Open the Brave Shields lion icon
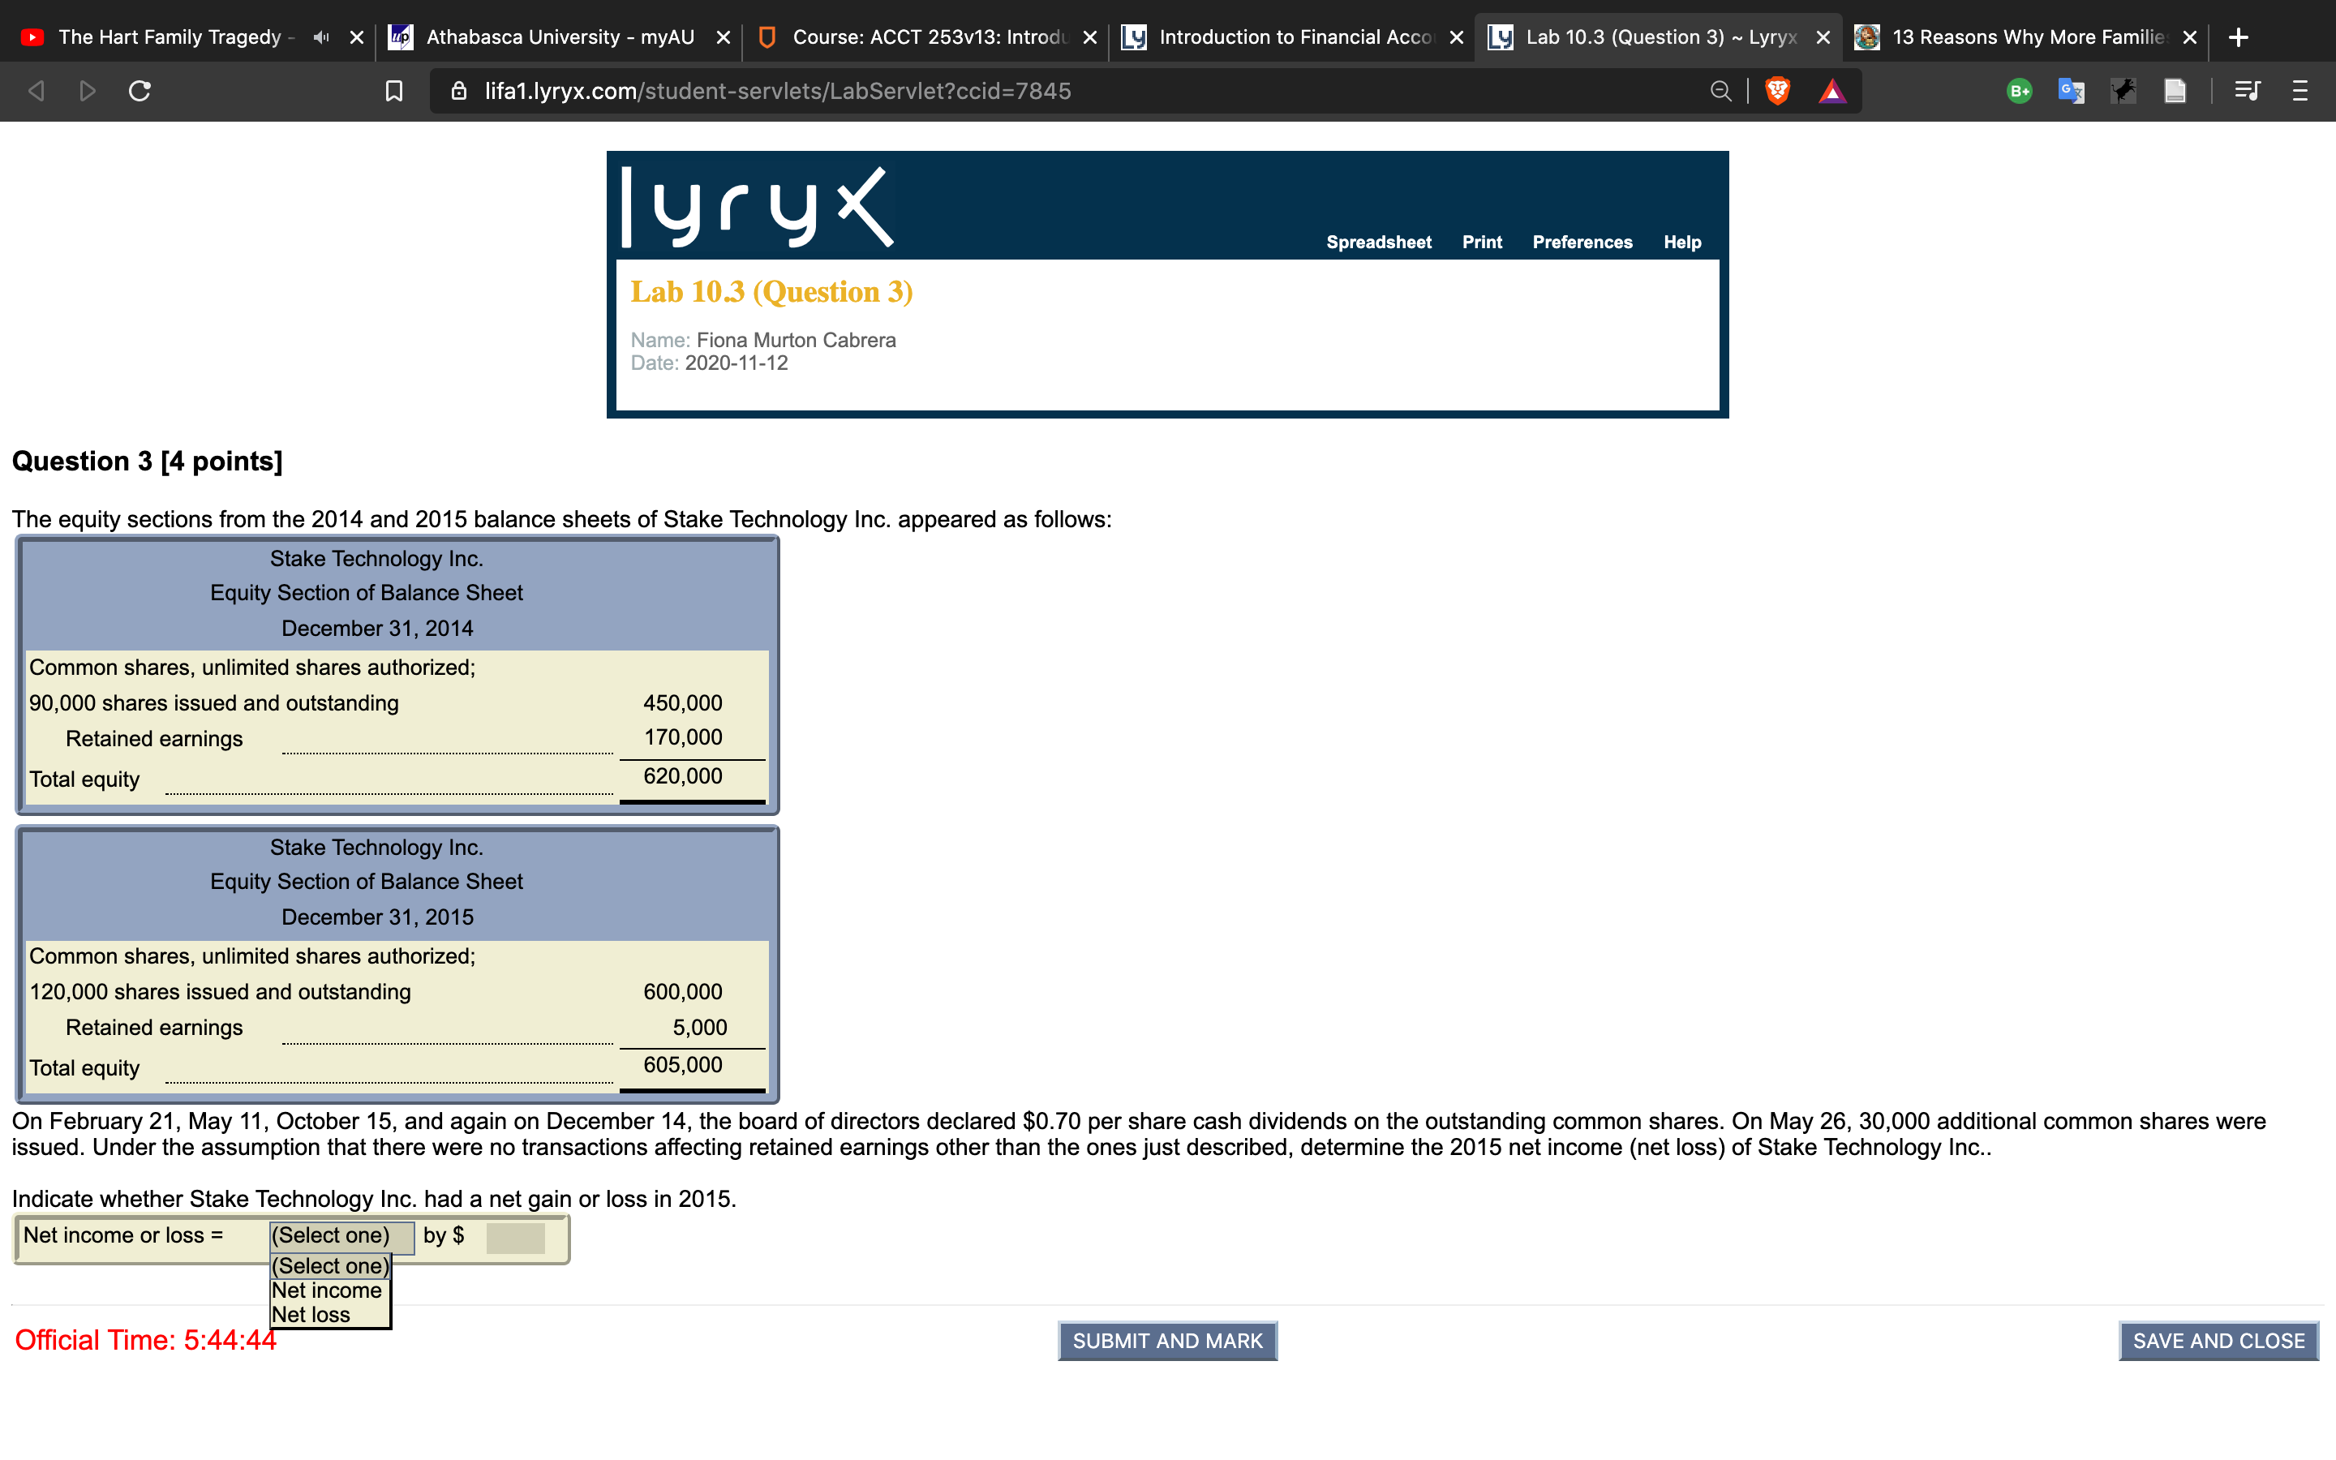The width and height of the screenshot is (2336, 1460). [1777, 91]
